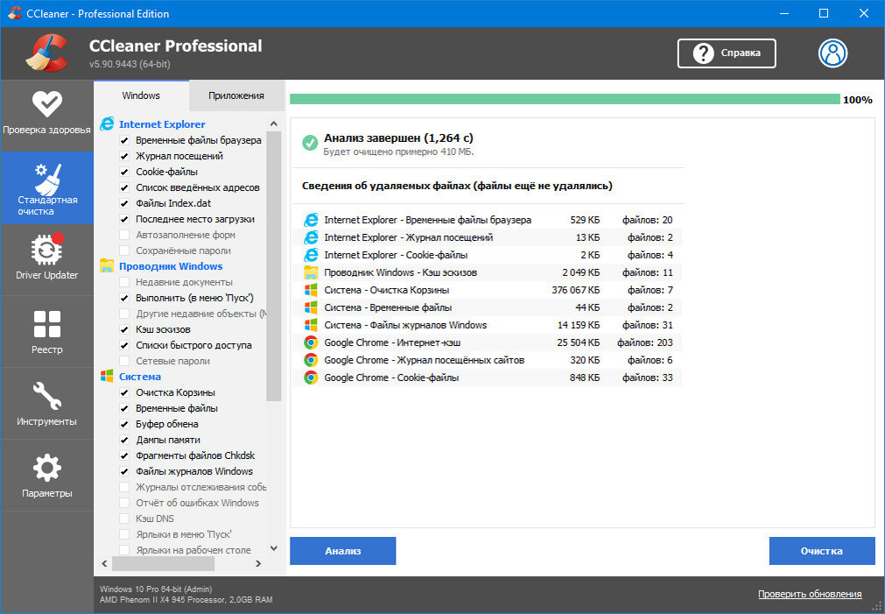Enable Недавние документы checkbox
The width and height of the screenshot is (885, 614).
coord(124,282)
